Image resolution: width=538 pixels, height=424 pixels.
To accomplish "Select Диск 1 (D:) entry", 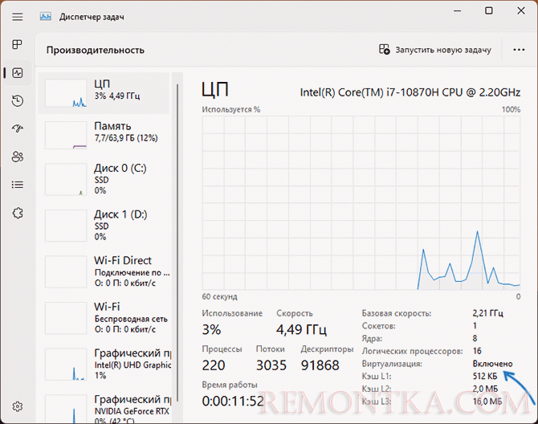I will click(x=104, y=226).
